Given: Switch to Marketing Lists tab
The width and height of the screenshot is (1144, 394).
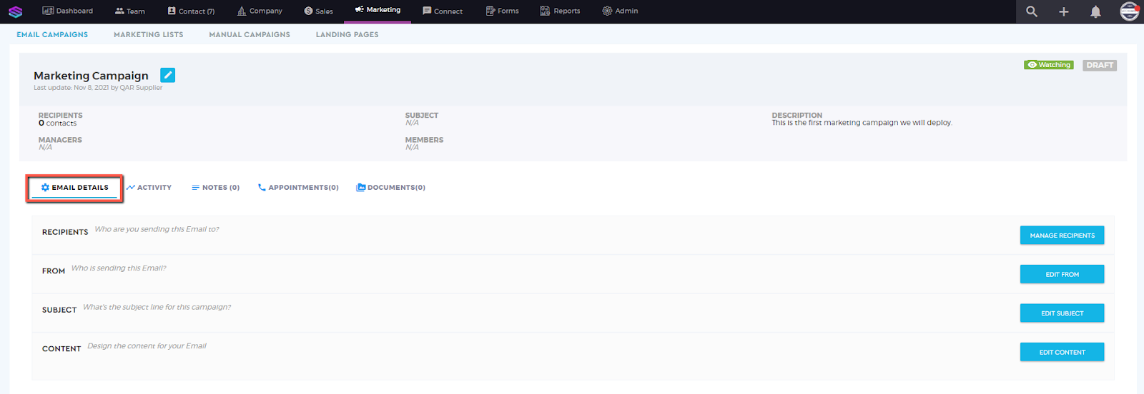Looking at the screenshot, I should click(149, 34).
